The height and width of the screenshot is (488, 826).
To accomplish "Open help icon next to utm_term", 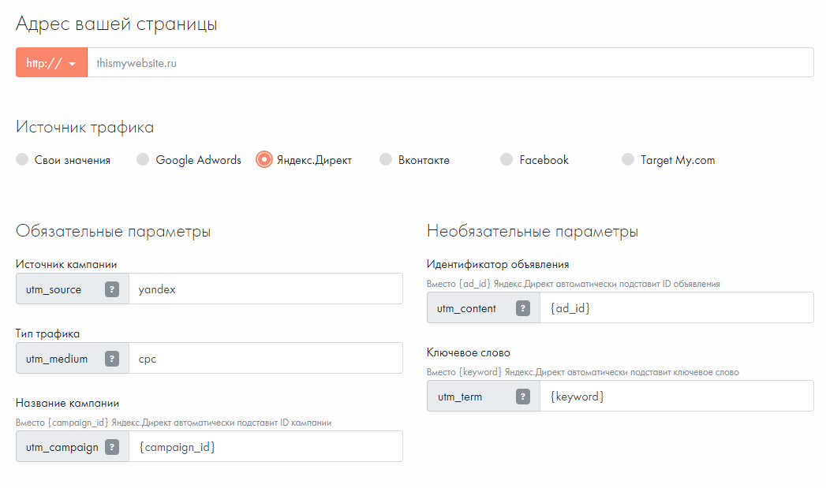I will point(522,397).
